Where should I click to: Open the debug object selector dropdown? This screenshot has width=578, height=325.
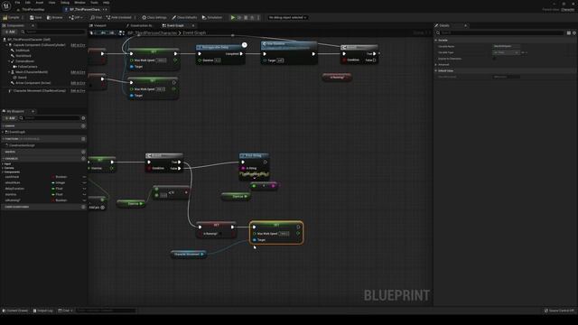click(x=287, y=17)
